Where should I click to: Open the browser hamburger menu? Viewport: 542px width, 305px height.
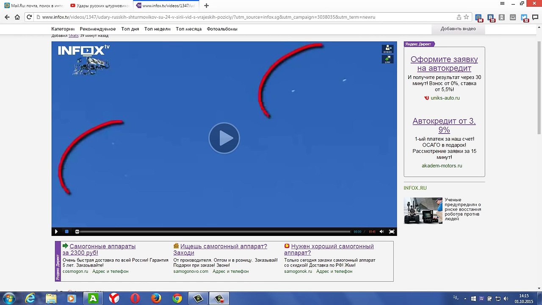point(503,4)
